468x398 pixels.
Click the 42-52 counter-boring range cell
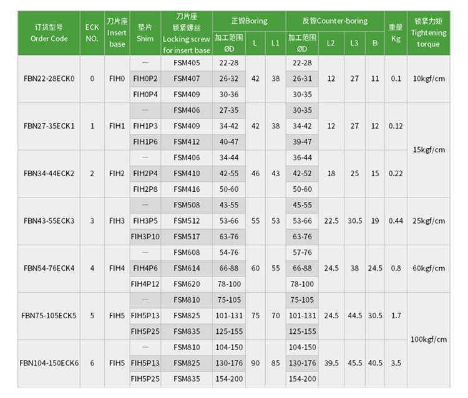(302, 174)
